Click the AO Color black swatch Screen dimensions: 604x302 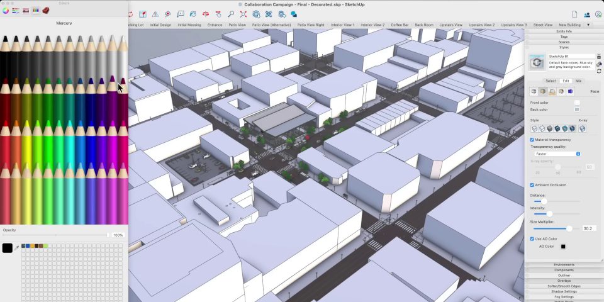tap(563, 247)
